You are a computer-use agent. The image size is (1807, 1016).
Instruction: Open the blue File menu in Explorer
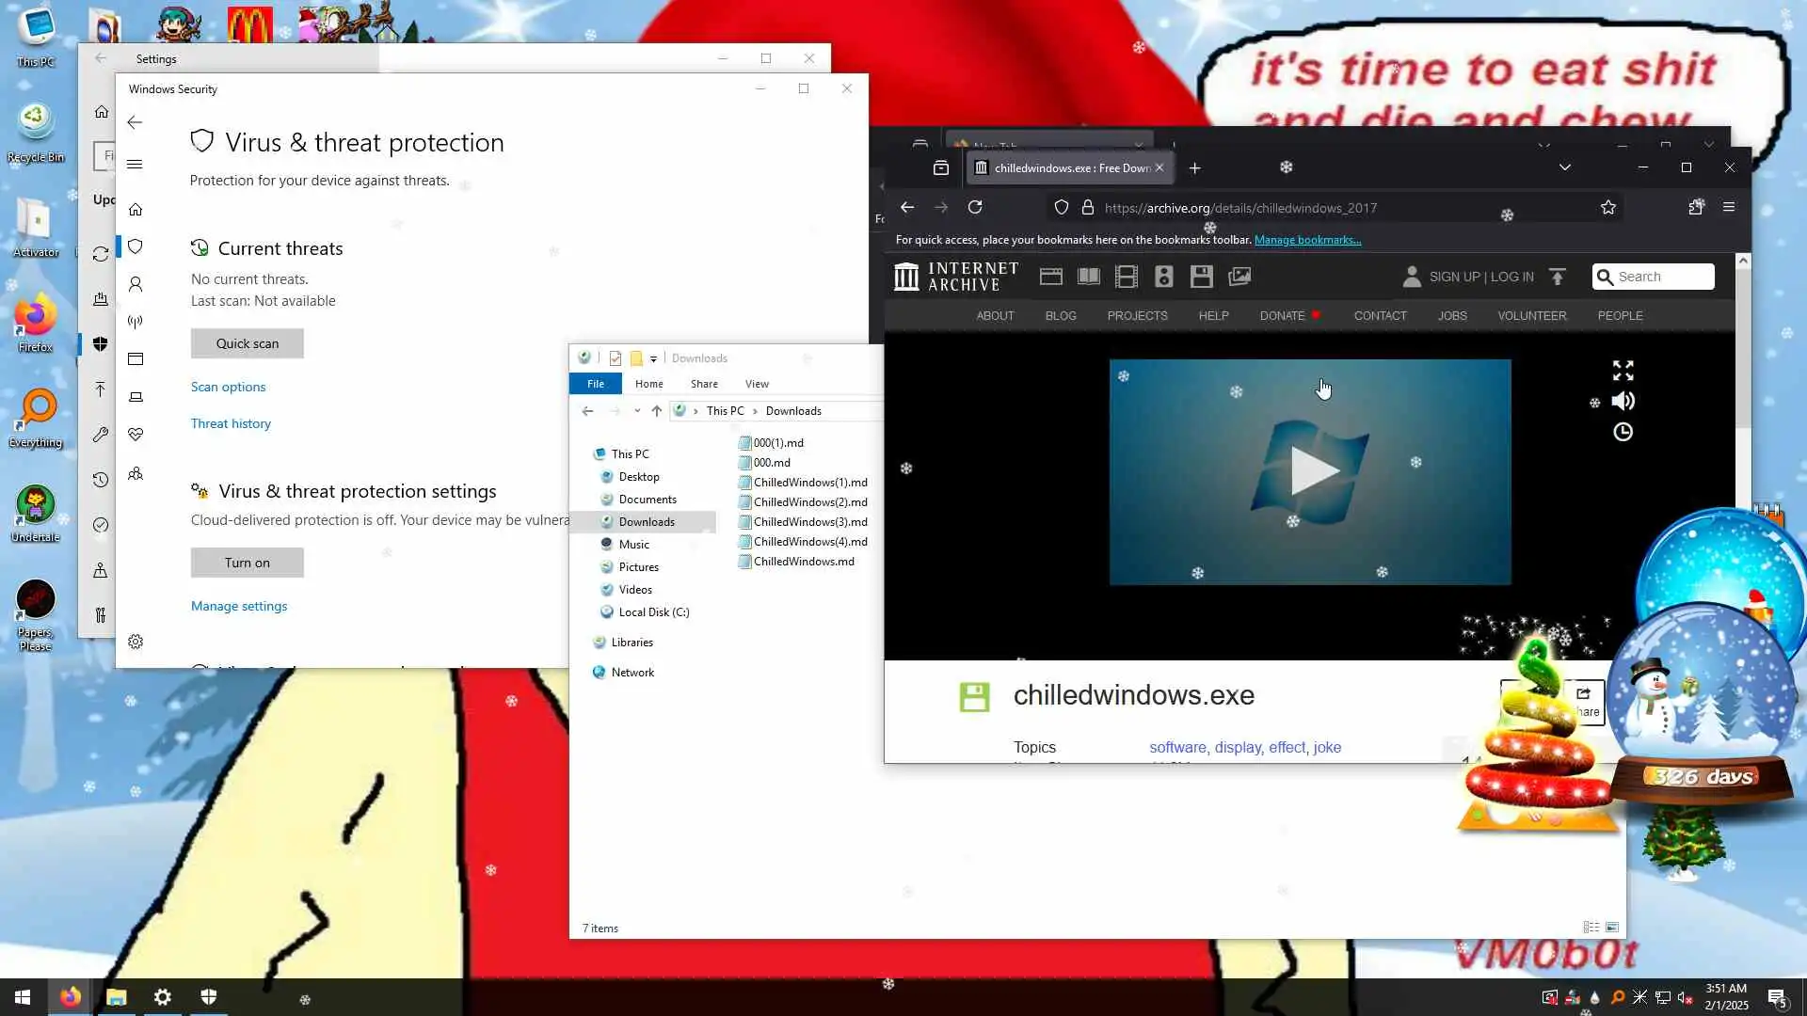click(x=595, y=384)
